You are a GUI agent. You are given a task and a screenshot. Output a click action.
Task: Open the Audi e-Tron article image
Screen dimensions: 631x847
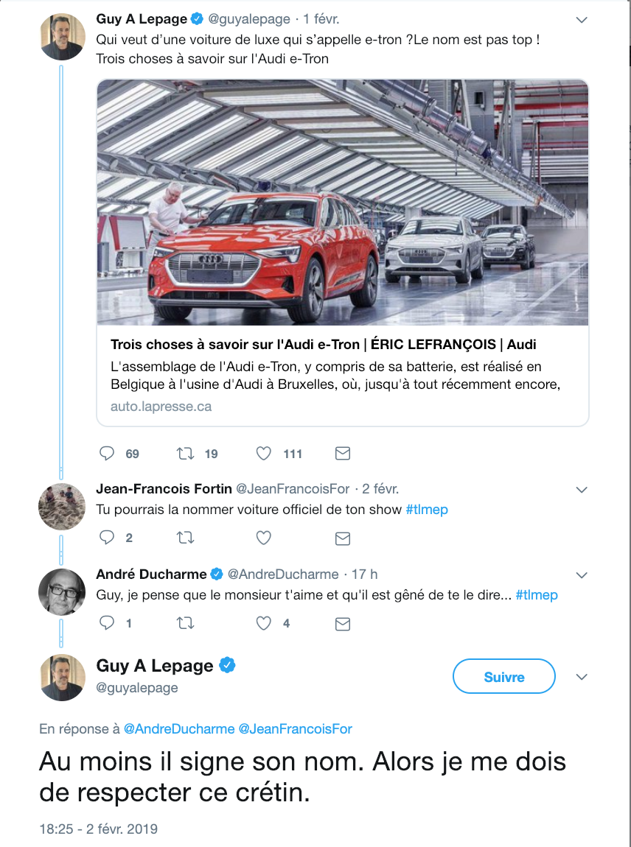point(342,203)
